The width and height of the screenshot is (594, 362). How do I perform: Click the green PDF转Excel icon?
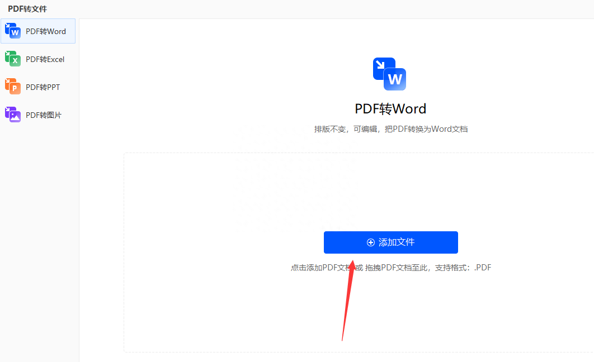(x=12, y=59)
